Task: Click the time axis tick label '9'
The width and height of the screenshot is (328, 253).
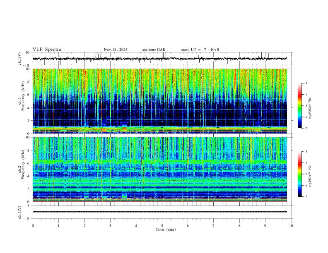Action: (x=265, y=226)
